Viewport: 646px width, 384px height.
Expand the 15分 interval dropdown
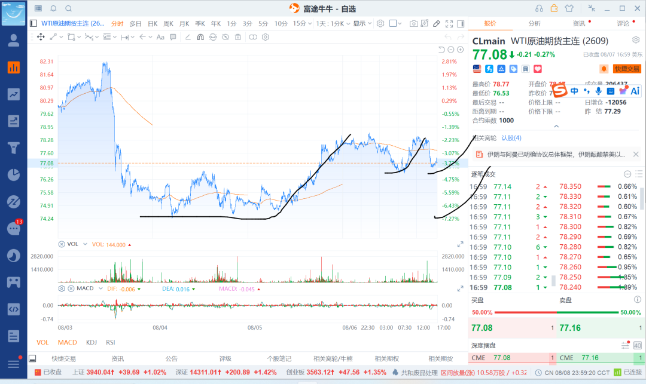point(302,24)
